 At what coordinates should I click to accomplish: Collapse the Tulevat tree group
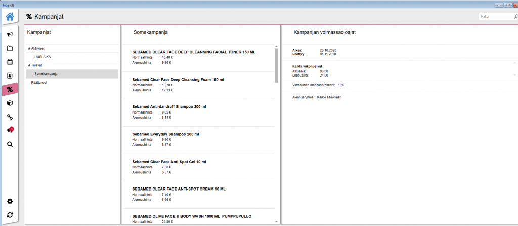[28, 65]
